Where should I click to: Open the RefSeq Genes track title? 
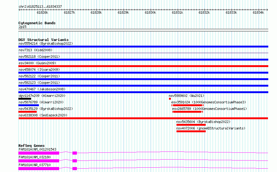point(31,146)
